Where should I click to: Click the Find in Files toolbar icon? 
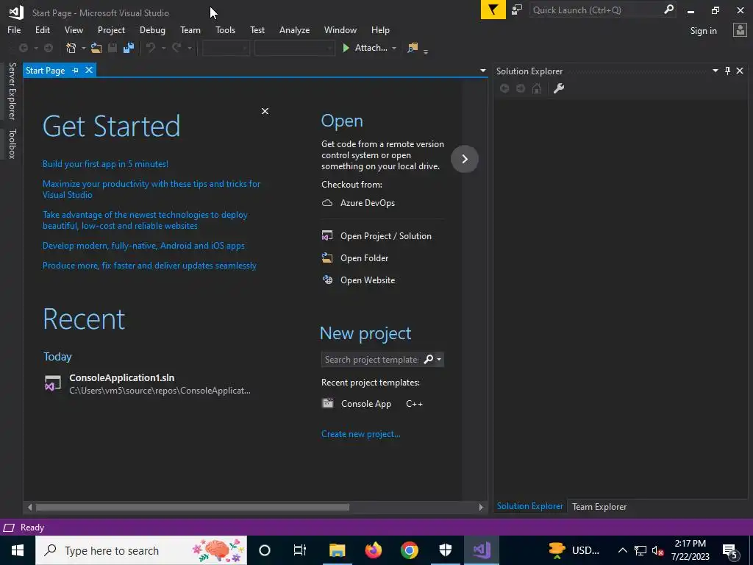click(x=413, y=48)
